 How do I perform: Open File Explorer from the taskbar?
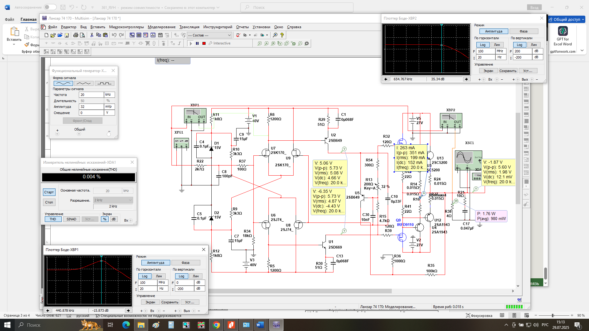pyautogui.click(x=141, y=325)
